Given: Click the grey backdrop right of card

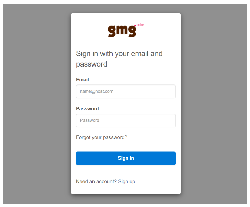Looking at the screenshot, I should [214, 103].
